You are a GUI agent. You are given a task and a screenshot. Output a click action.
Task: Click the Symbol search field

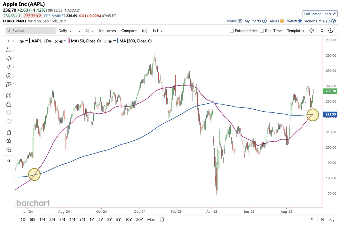31,31
